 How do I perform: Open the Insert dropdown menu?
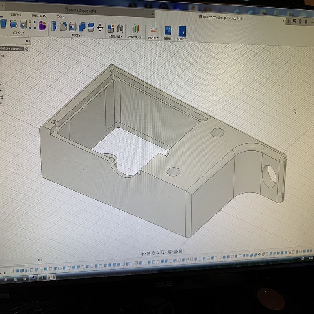coord(168,38)
